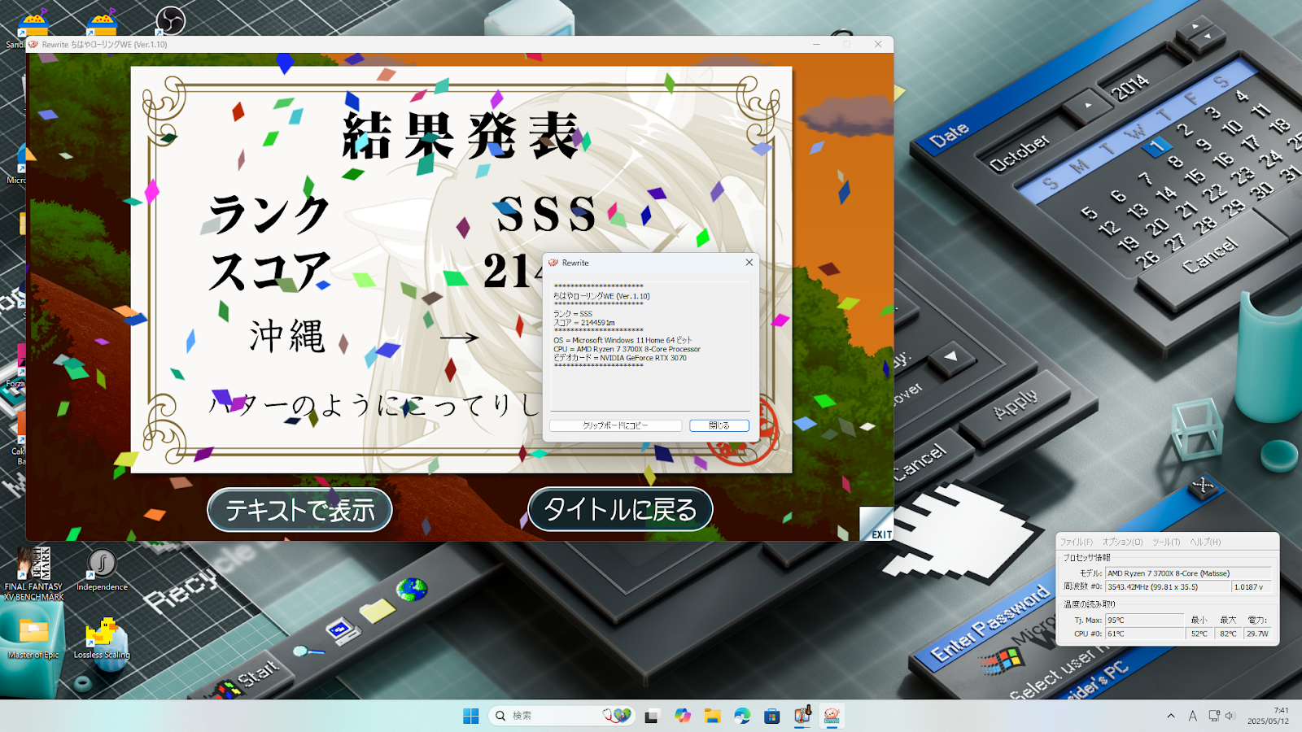Open the Windows Start menu
The image size is (1302, 732).
(471, 716)
